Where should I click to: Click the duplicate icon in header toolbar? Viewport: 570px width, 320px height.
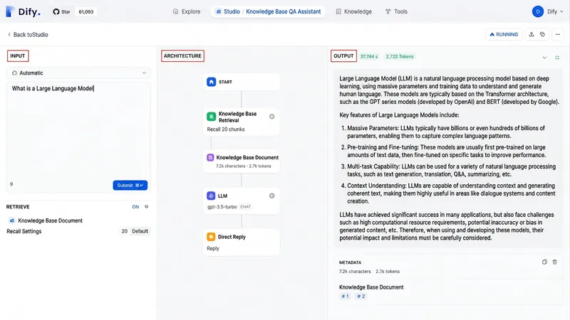[542, 34]
